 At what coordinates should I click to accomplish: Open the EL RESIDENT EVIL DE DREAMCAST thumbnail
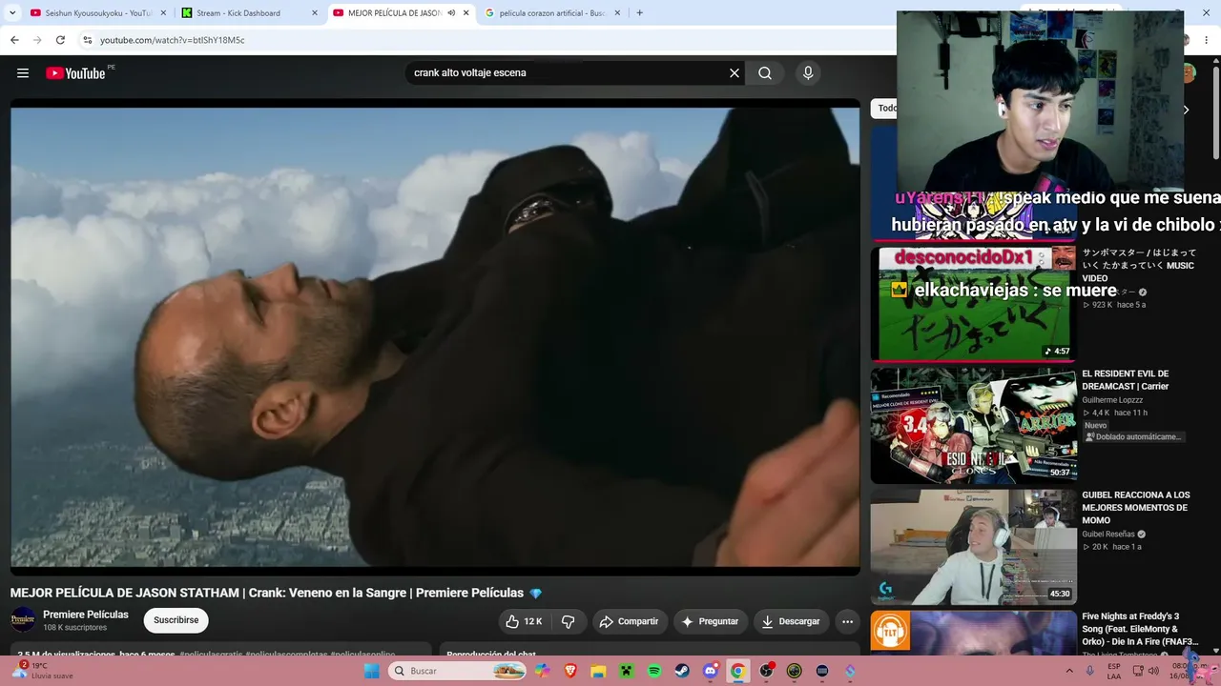pos(973,425)
